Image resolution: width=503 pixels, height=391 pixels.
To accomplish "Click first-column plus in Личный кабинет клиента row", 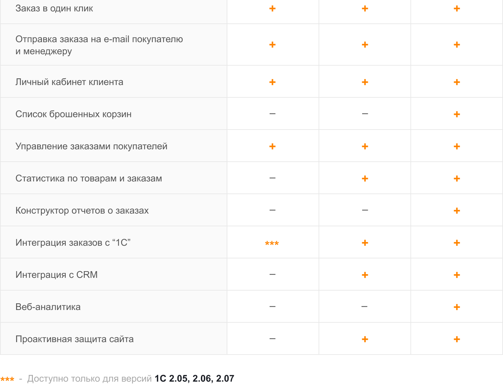I will pyautogui.click(x=272, y=82).
